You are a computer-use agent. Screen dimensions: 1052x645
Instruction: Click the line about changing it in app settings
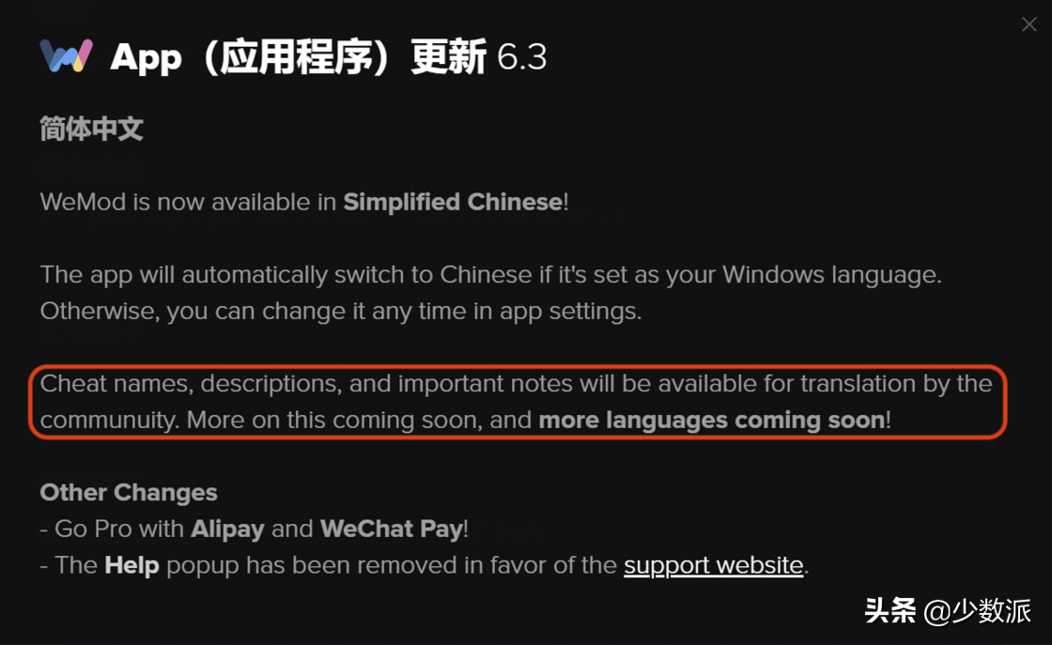341,311
